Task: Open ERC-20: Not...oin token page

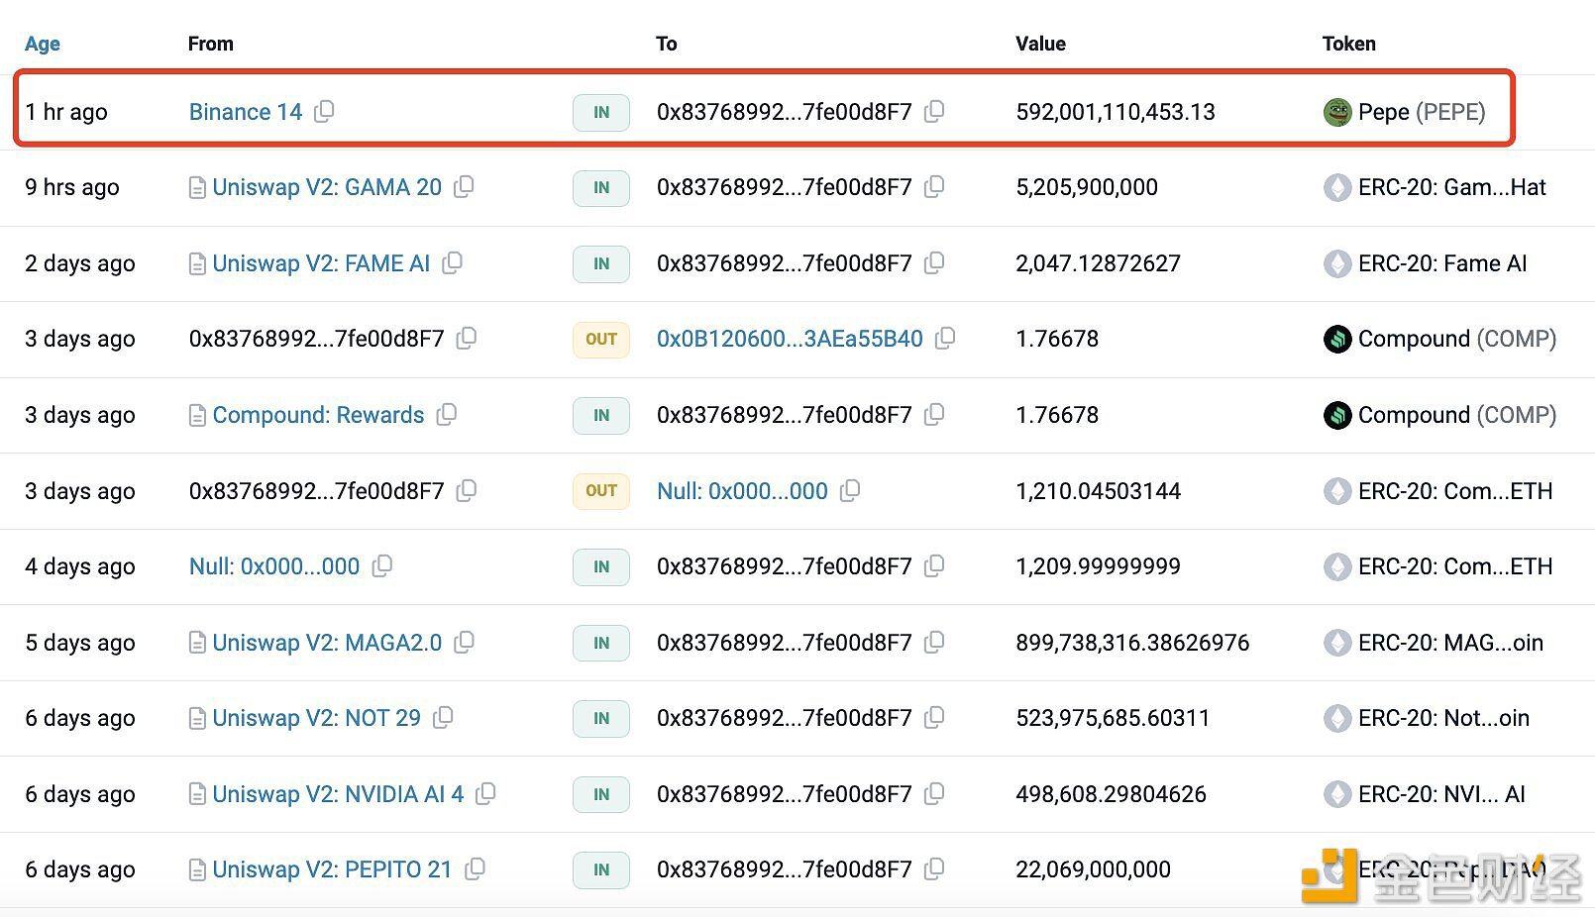Action: pos(1443,718)
